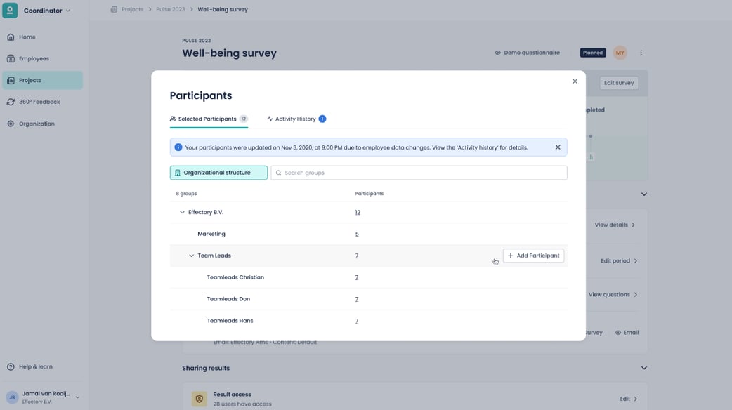Switch to the Activity History tab
This screenshot has width=732, height=410.
[x=296, y=119]
